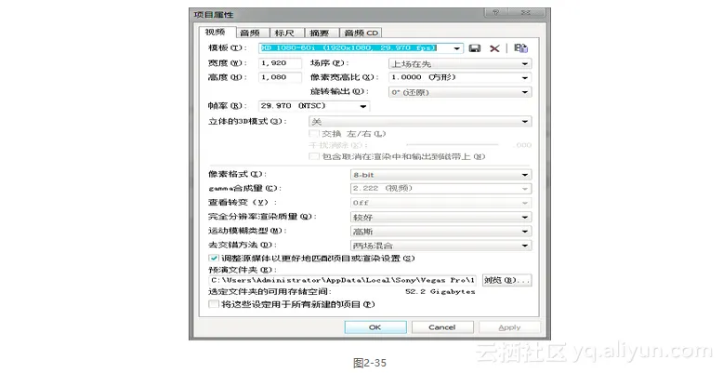Click the Apply button

[509, 327]
